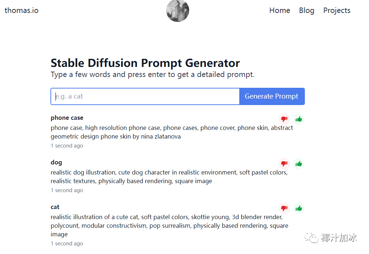
Task: Go to the Blog section
Action: (x=307, y=10)
